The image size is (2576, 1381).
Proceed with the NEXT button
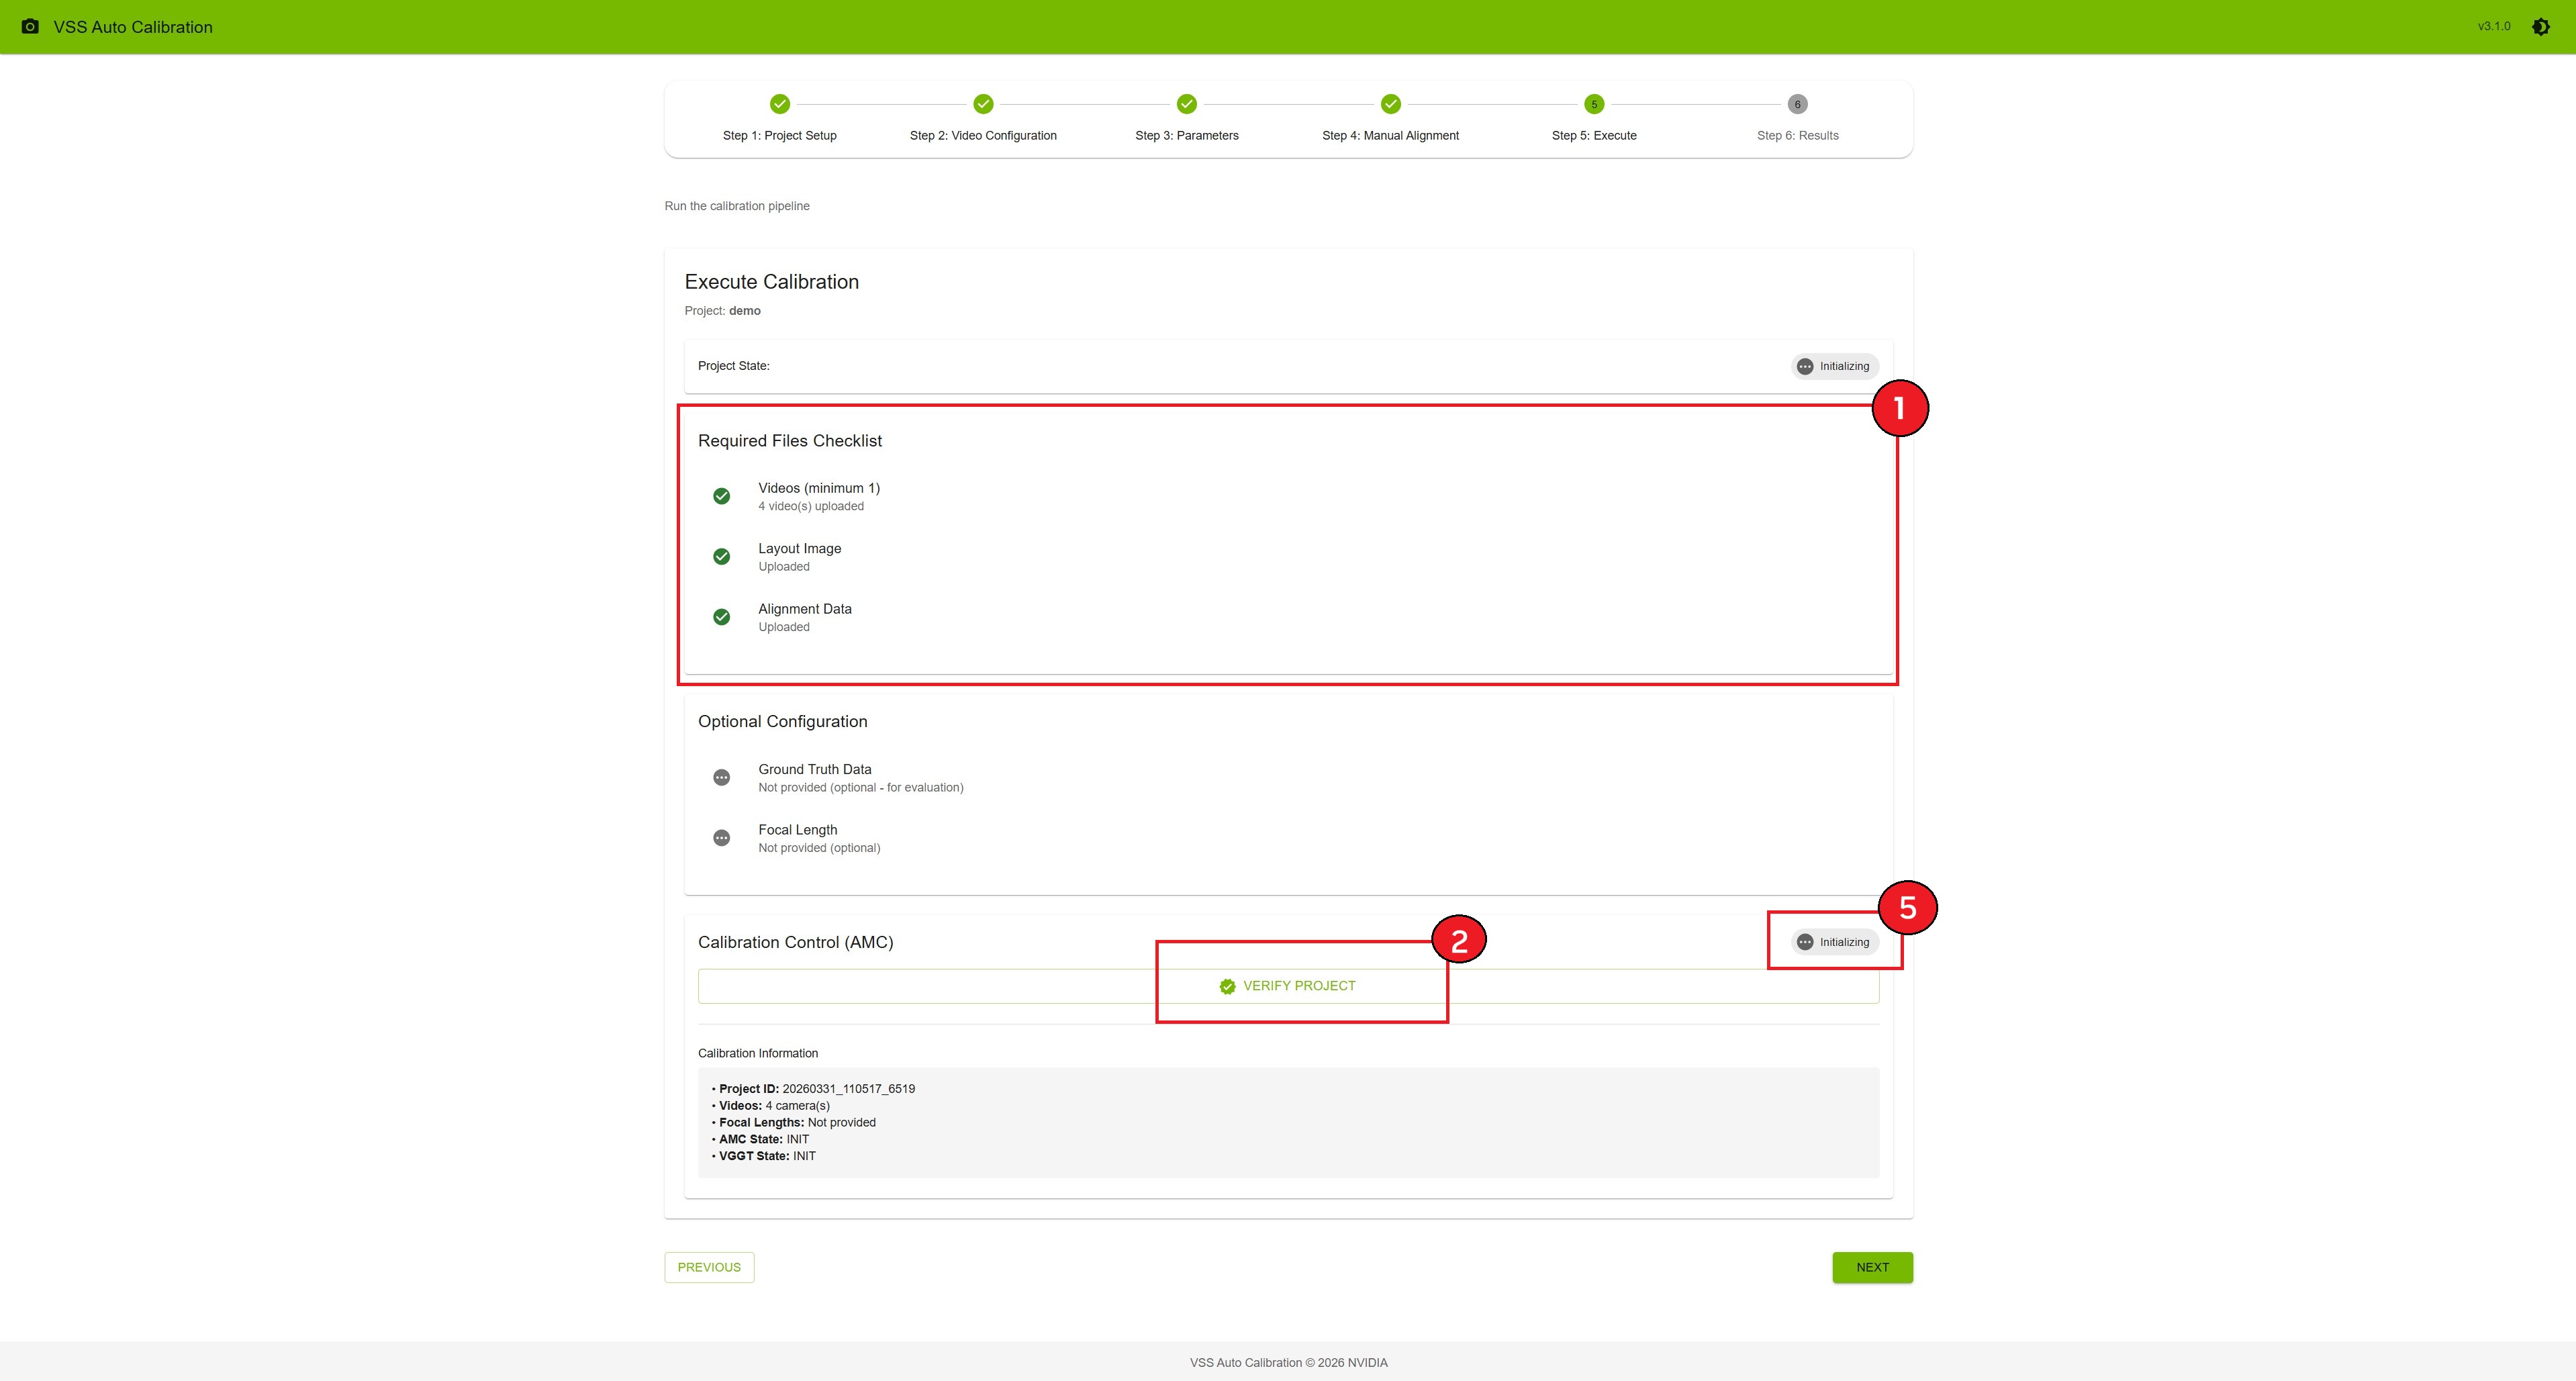click(x=1872, y=1267)
